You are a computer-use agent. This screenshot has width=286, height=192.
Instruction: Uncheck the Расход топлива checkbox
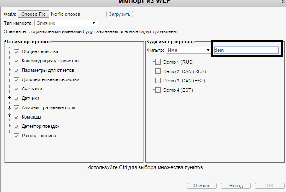(17, 136)
